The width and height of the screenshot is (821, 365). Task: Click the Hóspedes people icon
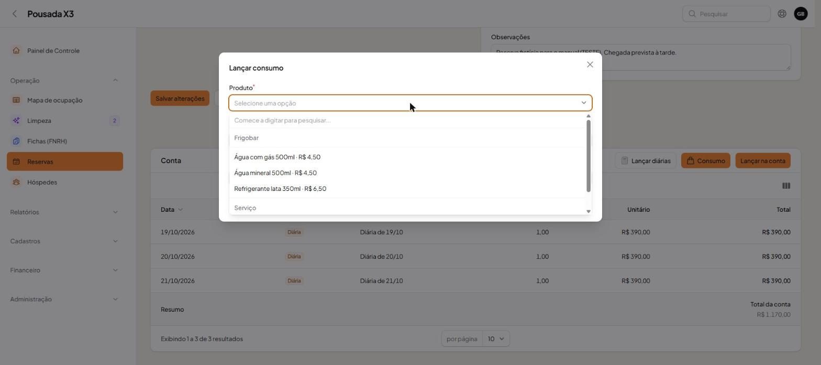tap(16, 182)
